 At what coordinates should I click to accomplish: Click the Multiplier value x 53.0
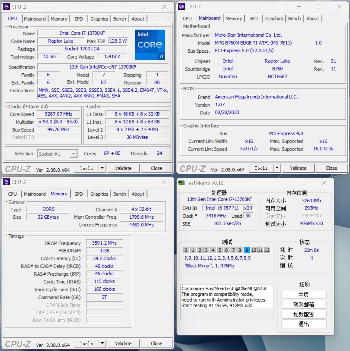59,122
